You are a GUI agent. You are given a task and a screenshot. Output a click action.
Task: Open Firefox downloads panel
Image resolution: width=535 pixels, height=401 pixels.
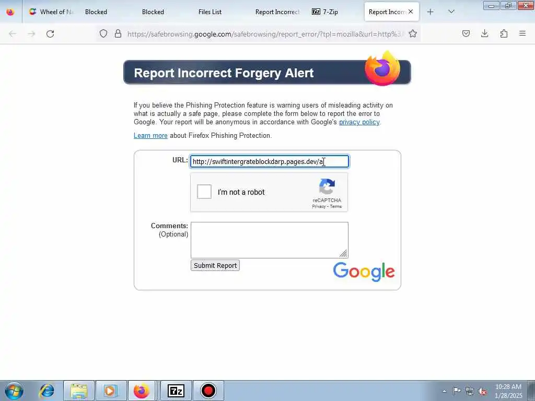(x=485, y=33)
